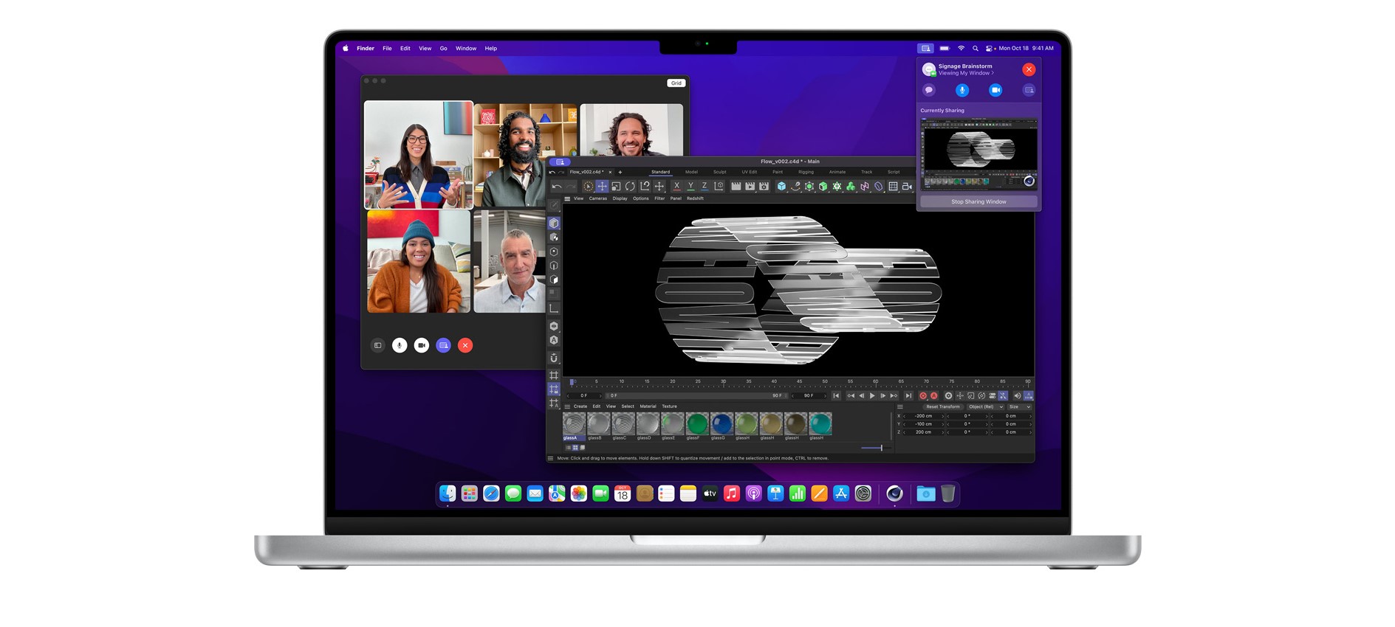The image size is (1395, 627).
Task: Open the Redshift viewport menu
Action: pyautogui.click(x=695, y=198)
